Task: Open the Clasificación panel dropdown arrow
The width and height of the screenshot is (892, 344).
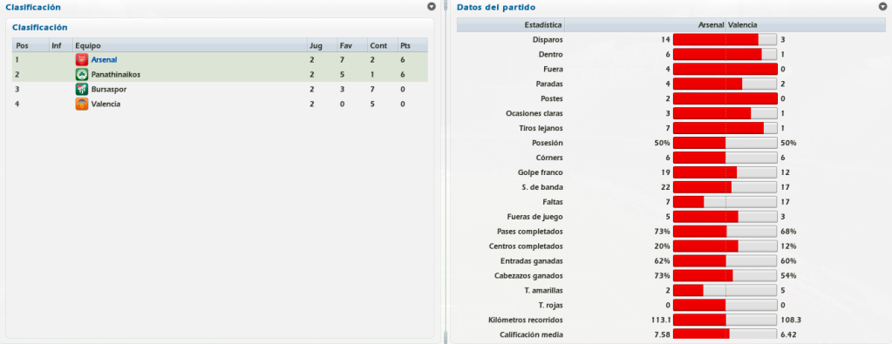Action: (432, 7)
